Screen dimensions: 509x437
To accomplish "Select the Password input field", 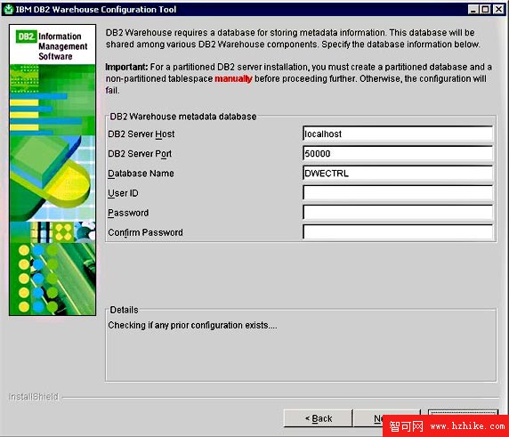I will [398, 213].
